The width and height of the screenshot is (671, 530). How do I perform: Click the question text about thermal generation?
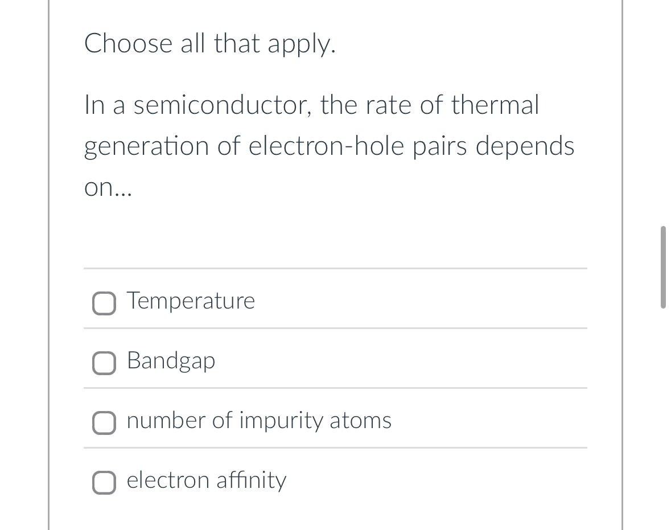pyautogui.click(x=329, y=145)
